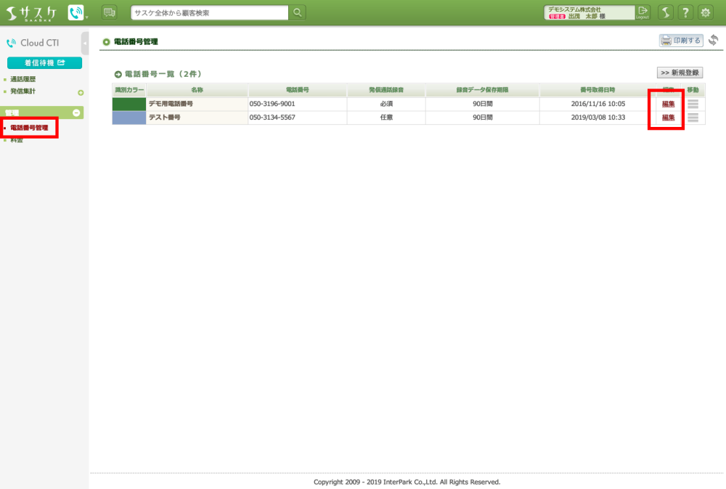Open the chat message icon in header
Image resolution: width=726 pixels, height=489 pixels.
coord(110,12)
